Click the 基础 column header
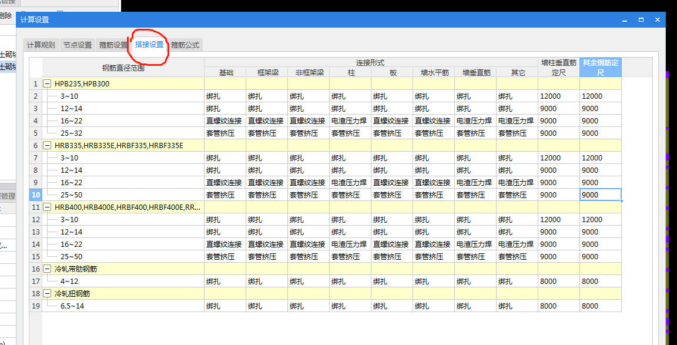The image size is (677, 345). click(225, 72)
